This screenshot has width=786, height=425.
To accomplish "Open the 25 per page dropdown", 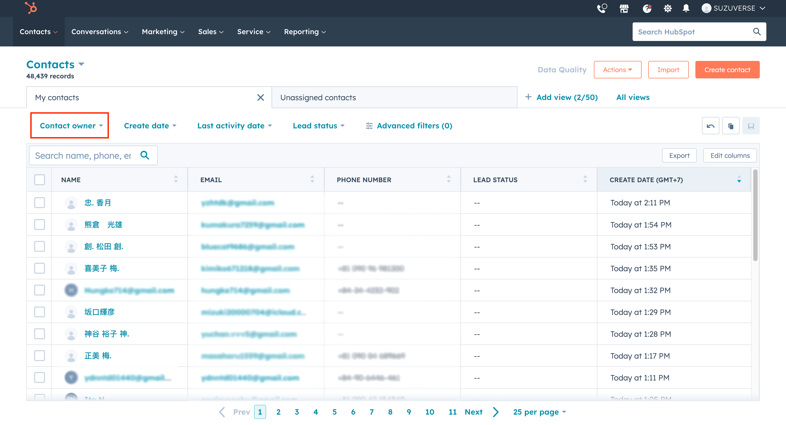I will click(539, 412).
